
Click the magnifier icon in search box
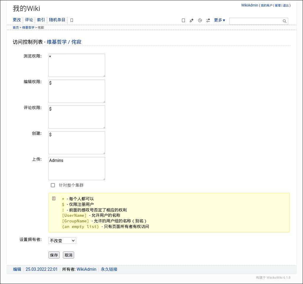click(284, 21)
